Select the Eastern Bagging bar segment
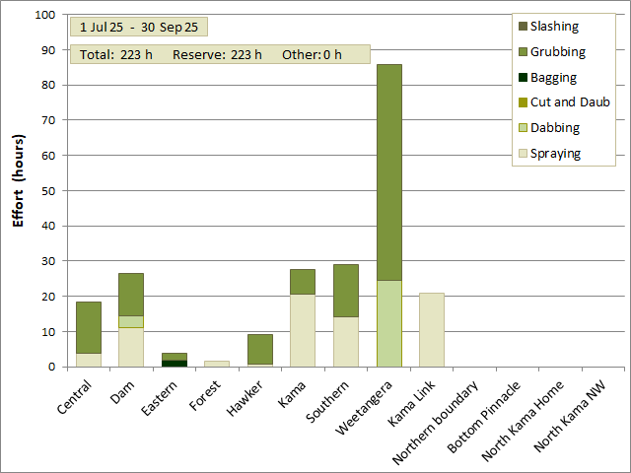This screenshot has width=631, height=473. point(175,364)
